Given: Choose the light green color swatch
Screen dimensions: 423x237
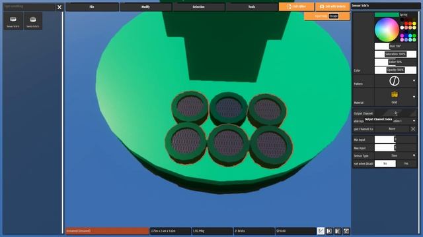Looking at the screenshot, I should tap(414, 39).
